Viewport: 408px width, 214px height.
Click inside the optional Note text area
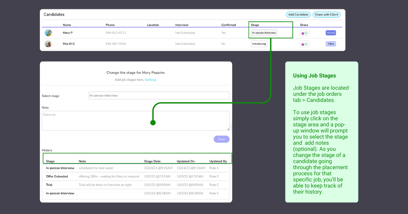[135, 121]
